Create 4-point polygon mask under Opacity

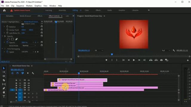[13, 39]
